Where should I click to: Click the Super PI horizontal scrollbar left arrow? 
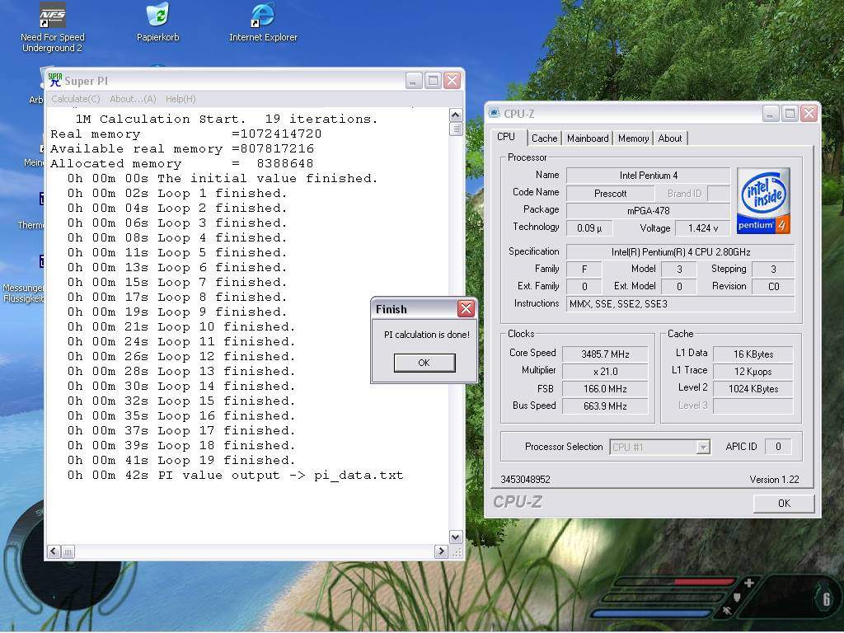pos(54,551)
